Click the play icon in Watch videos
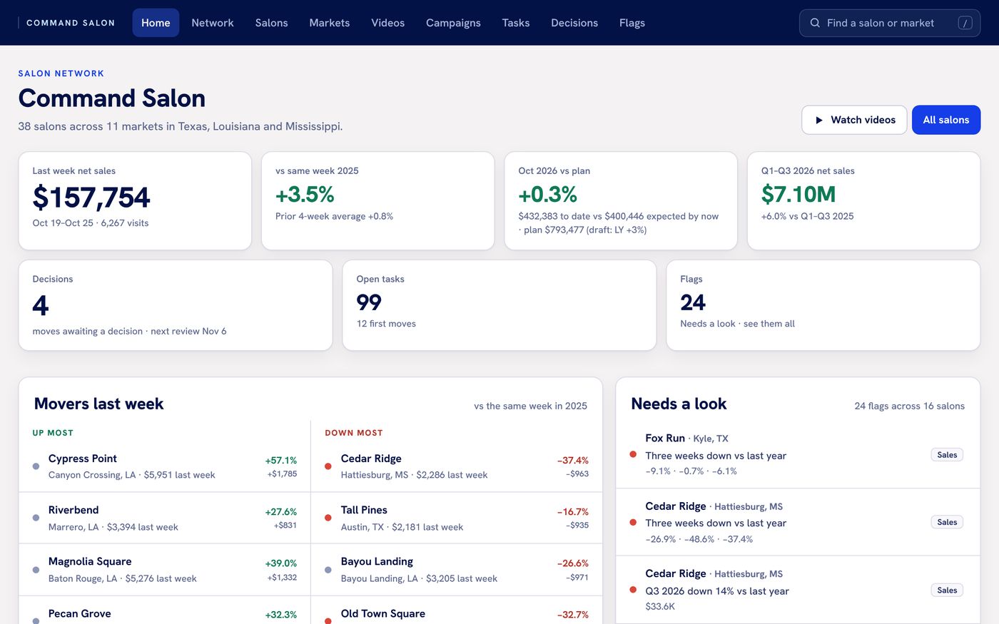This screenshot has height=624, width=999. [819, 120]
